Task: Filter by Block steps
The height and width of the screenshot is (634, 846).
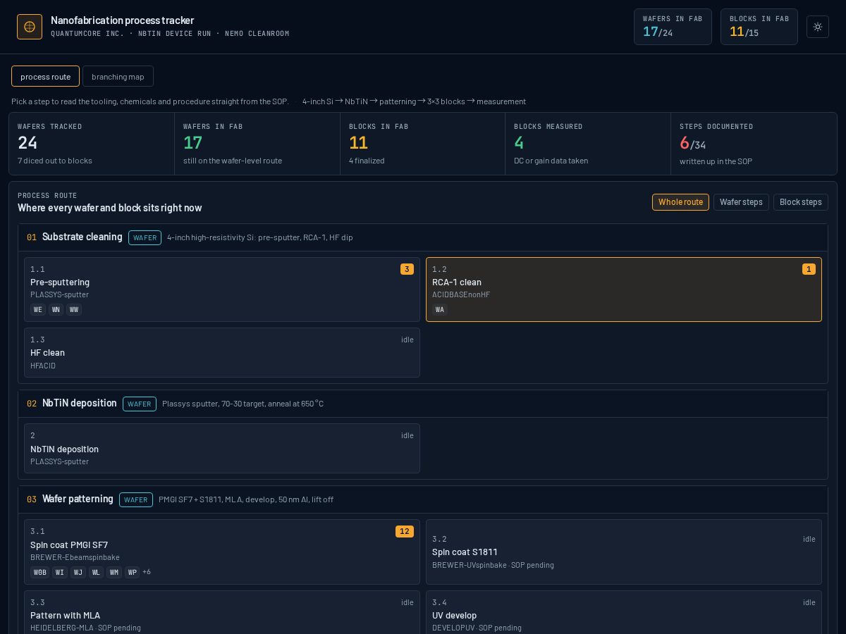Action: click(x=801, y=202)
